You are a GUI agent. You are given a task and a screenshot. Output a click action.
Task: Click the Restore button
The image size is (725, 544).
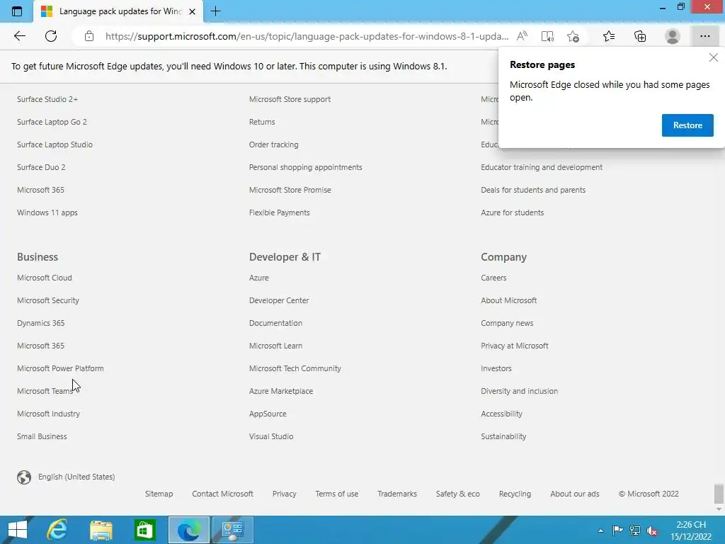point(687,125)
